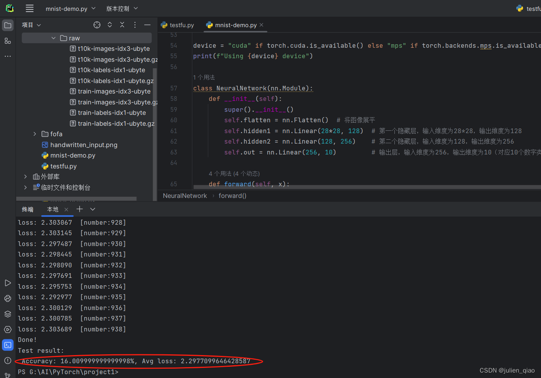Viewport: 541px width, 378px height.
Task: Open terminal tab options dropdown arrow
Action: tap(93, 209)
